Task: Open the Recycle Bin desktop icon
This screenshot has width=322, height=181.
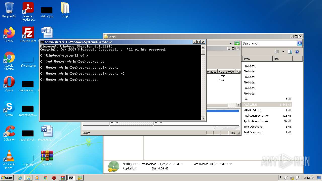Action: tap(9, 10)
